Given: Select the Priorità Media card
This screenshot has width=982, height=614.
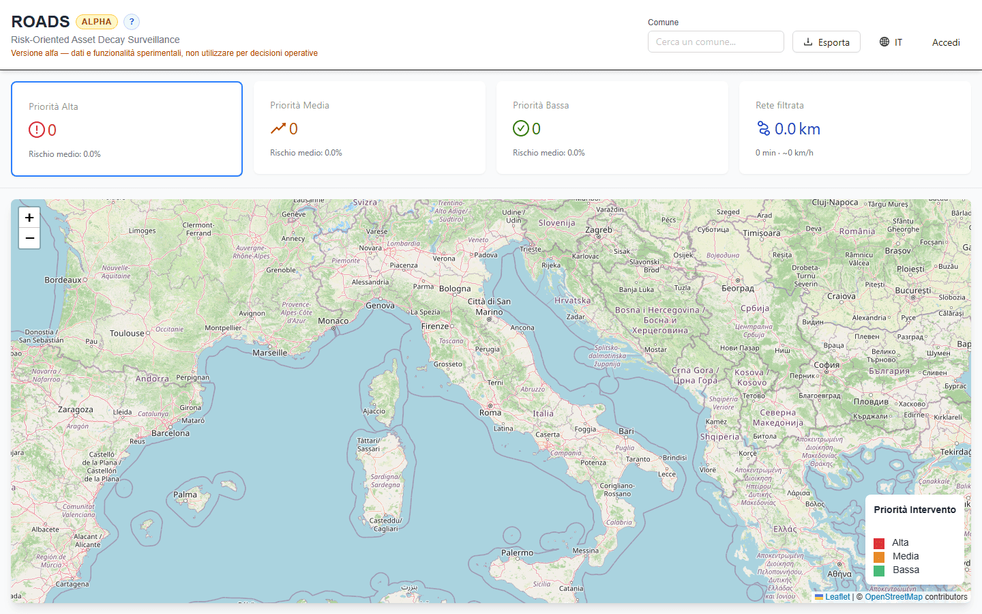Looking at the screenshot, I should click(370, 128).
